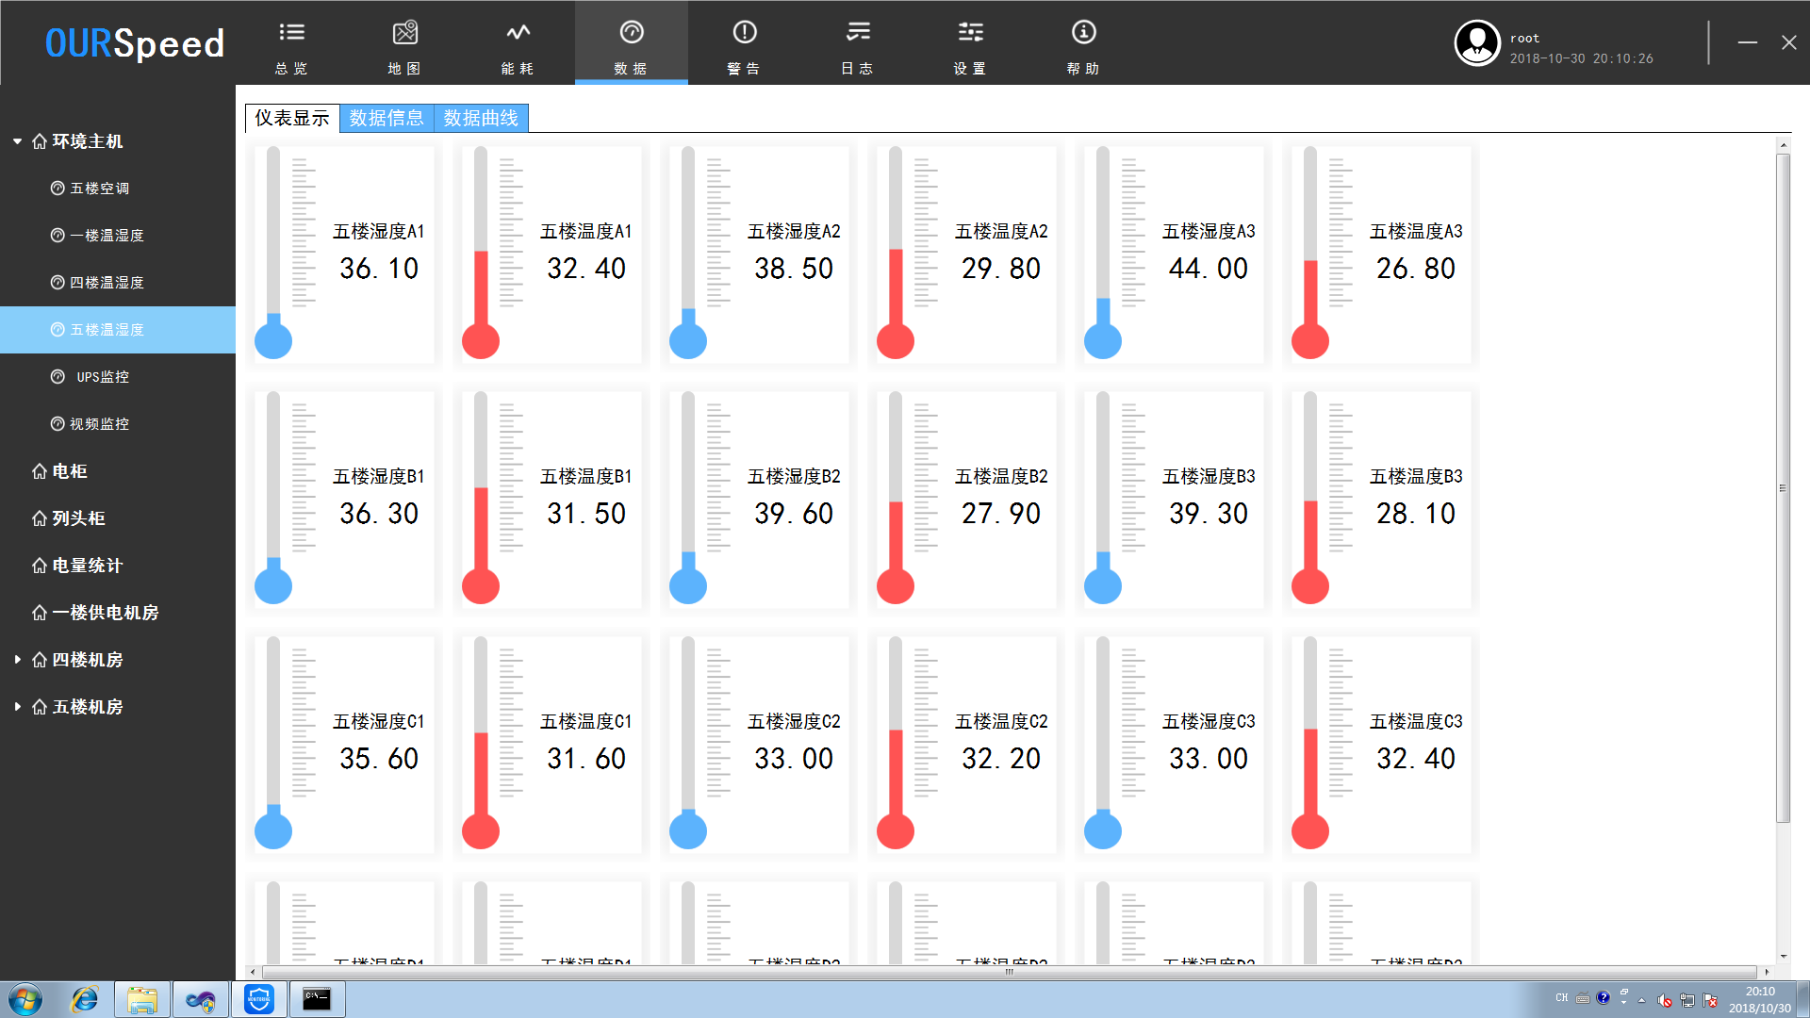
Task: Switch to 数据信息 tab
Action: pyautogui.click(x=386, y=118)
